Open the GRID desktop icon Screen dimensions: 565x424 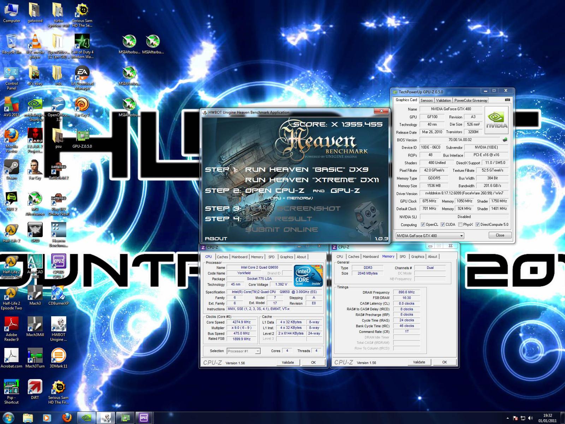point(35,232)
